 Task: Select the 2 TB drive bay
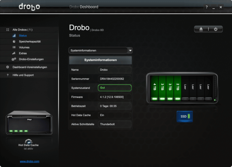(178, 88)
